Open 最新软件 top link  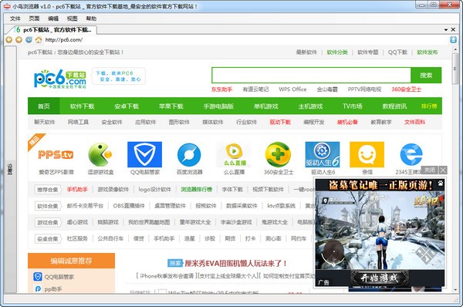click(x=306, y=52)
